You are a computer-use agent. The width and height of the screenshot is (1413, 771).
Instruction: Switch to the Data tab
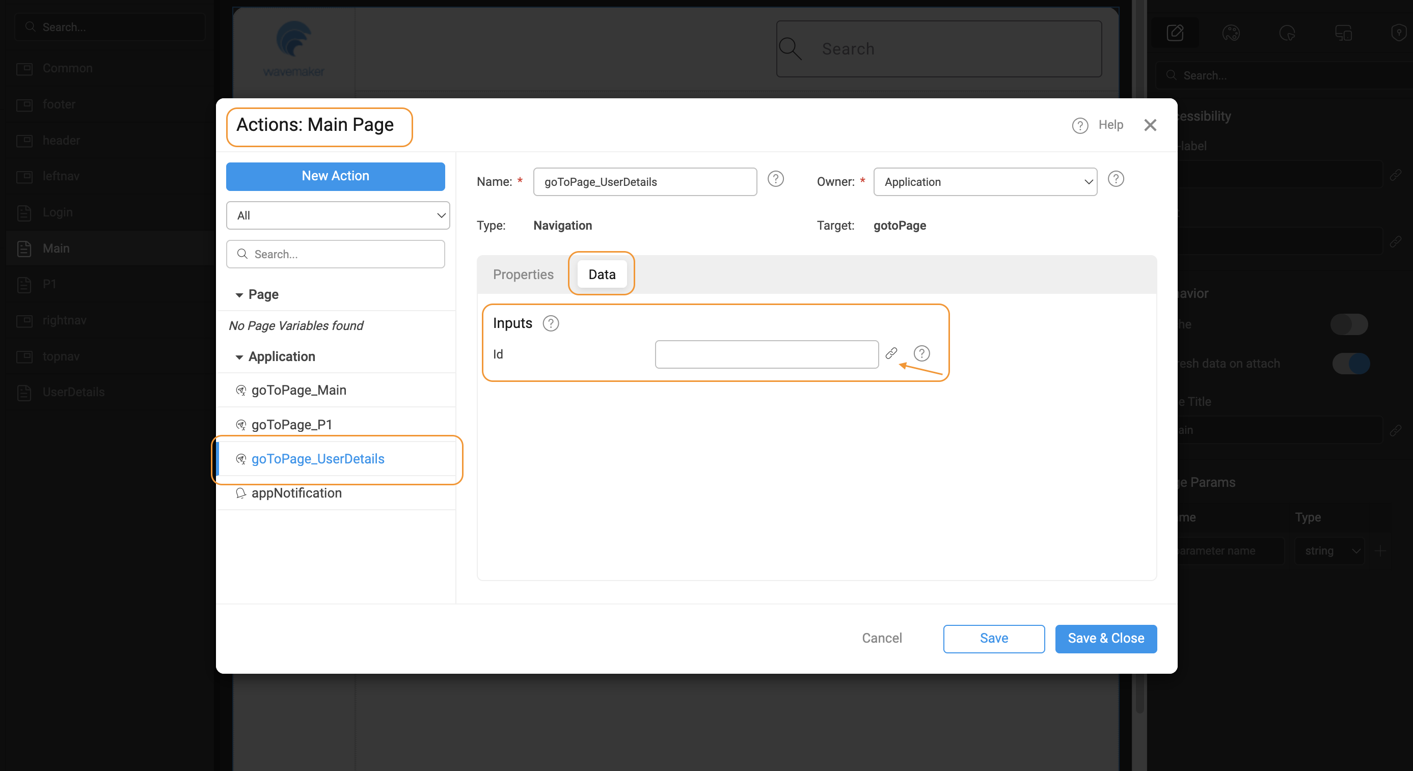coord(602,274)
